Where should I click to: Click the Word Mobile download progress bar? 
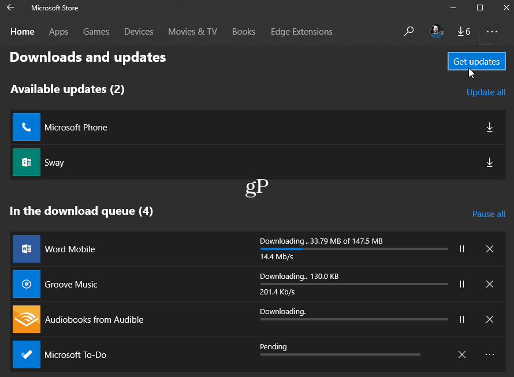[x=354, y=249]
